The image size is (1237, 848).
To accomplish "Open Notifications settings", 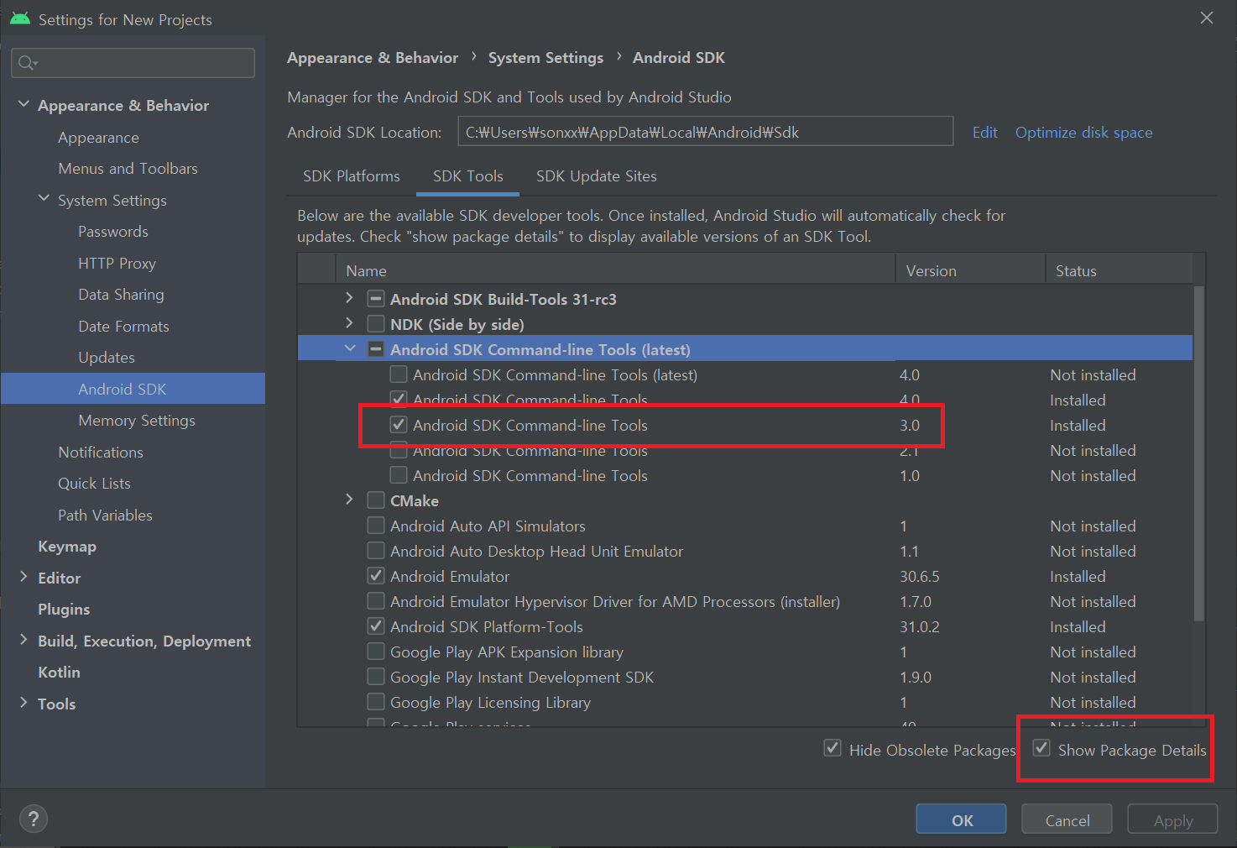I will [x=101, y=453].
